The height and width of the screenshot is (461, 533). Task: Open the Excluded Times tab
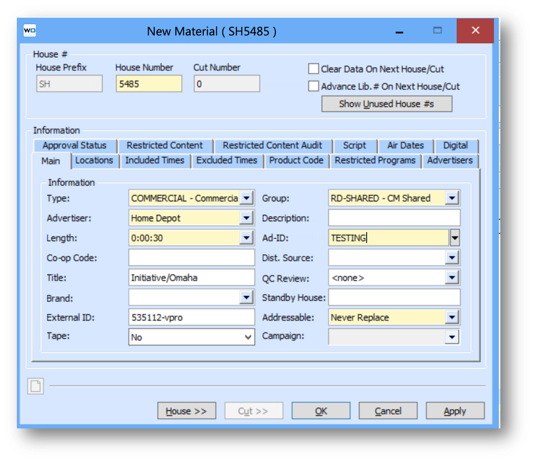[226, 161]
